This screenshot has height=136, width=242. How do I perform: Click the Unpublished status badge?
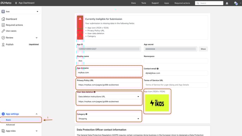34,44
